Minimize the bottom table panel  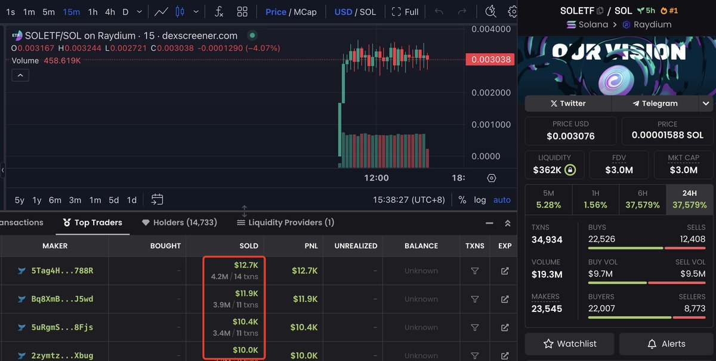pyautogui.click(x=490, y=223)
